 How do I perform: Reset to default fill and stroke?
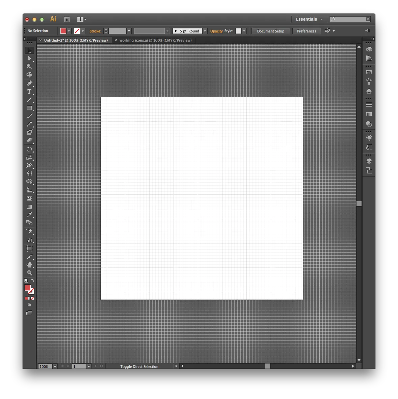[x=26, y=280]
